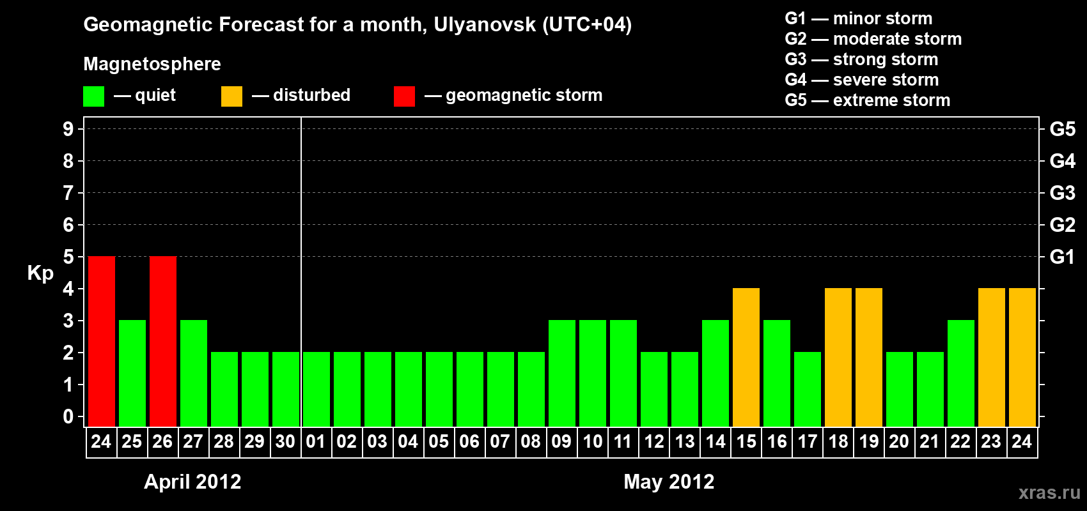Viewport: 1087px width, 511px height.
Task: Click date label 01 on the axis
Action: [316, 441]
